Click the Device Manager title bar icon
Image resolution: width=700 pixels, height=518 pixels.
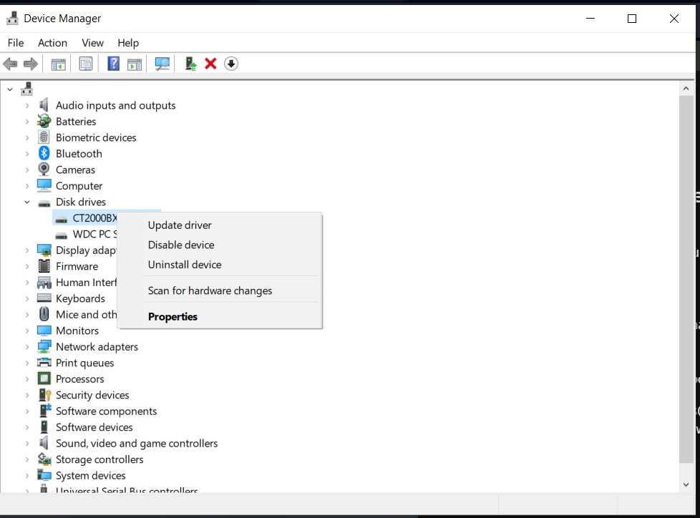tap(12, 19)
